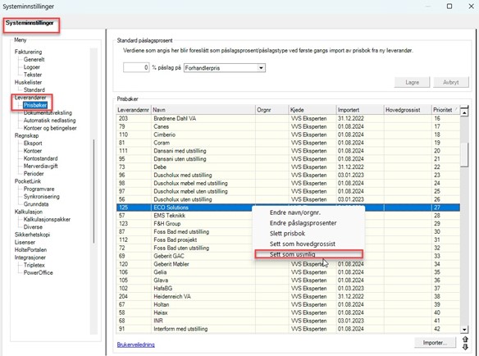
Task: Open the Brukerveiledning link
Action: (135, 345)
